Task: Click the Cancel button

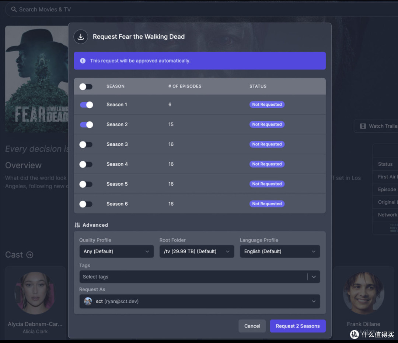Action: [252, 326]
